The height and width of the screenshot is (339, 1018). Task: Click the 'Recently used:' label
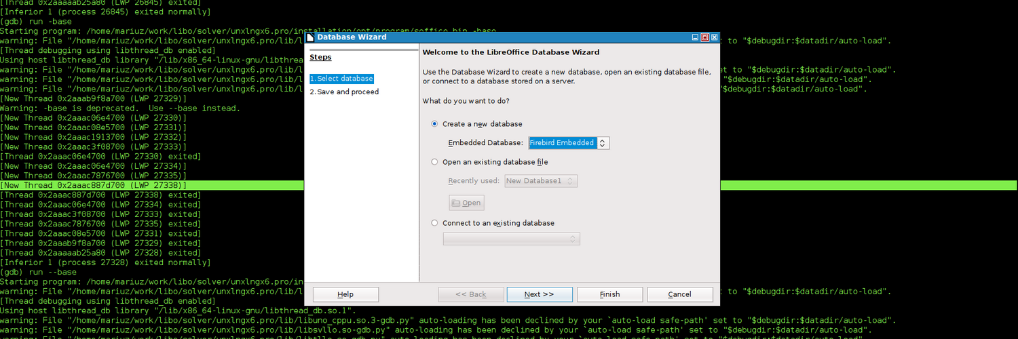(474, 181)
